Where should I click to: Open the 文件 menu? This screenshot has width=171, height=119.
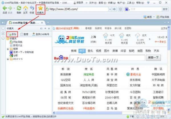tap(93, 3)
